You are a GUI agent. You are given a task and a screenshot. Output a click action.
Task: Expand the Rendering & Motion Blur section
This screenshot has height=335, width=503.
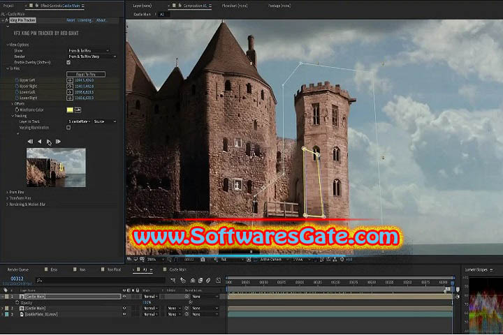(x=8, y=204)
